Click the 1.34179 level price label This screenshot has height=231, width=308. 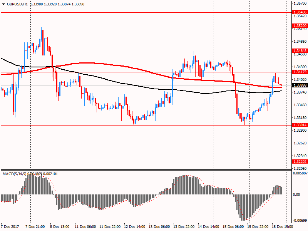pyautogui.click(x=300, y=72)
